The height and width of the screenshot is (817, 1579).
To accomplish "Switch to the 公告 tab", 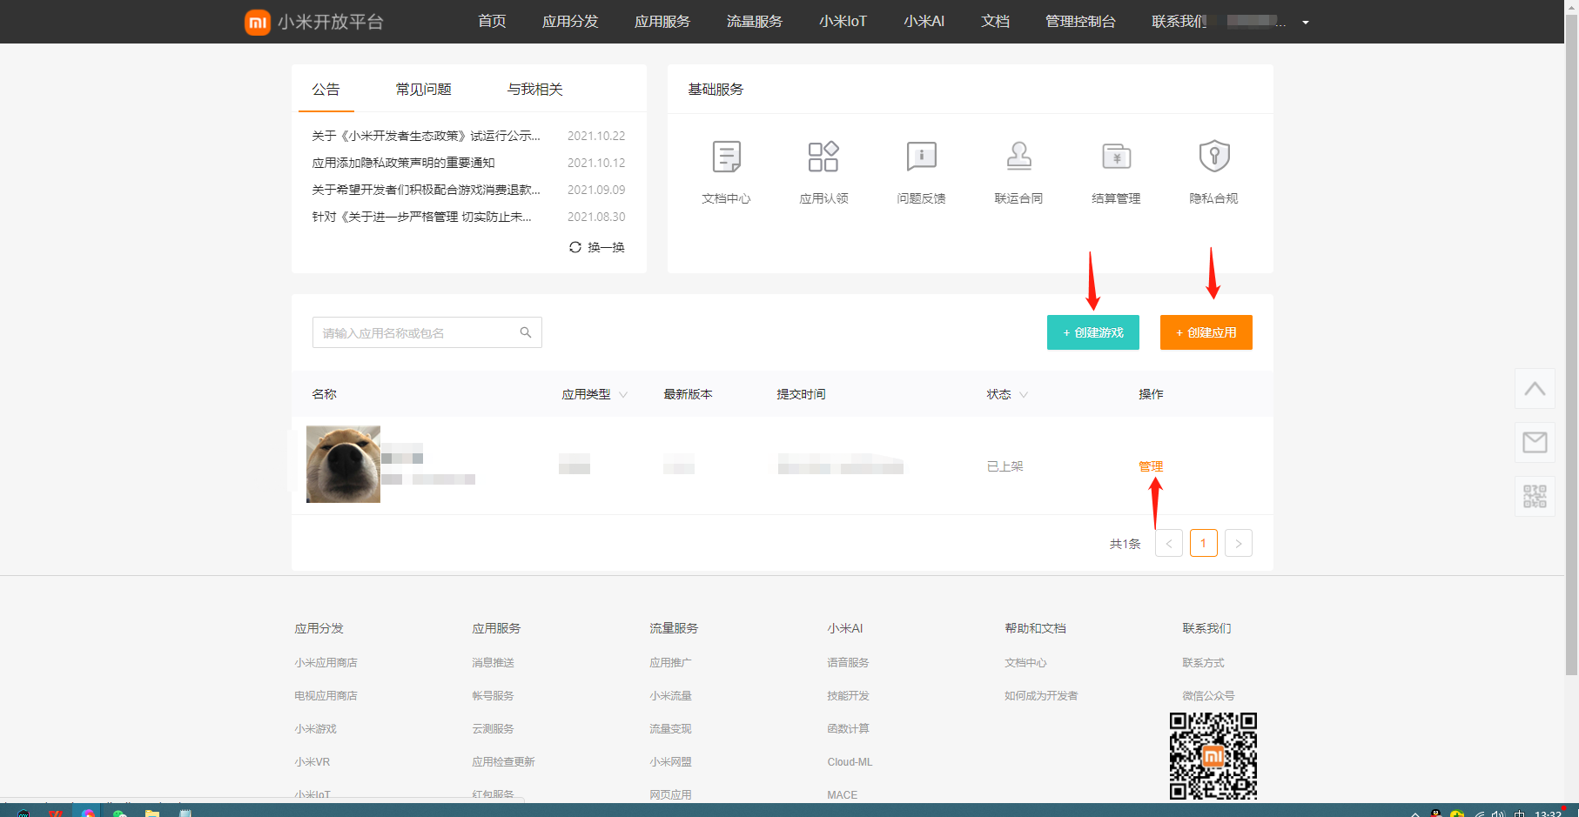I will tap(326, 89).
